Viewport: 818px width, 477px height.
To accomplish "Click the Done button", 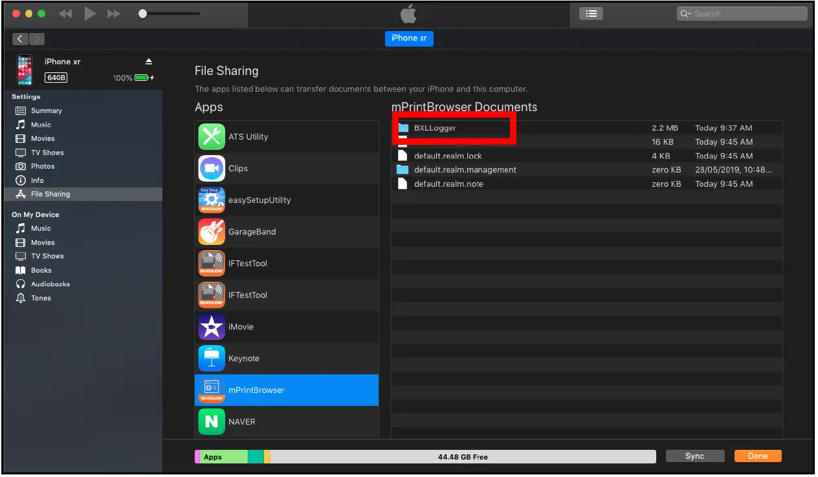I will (757, 456).
